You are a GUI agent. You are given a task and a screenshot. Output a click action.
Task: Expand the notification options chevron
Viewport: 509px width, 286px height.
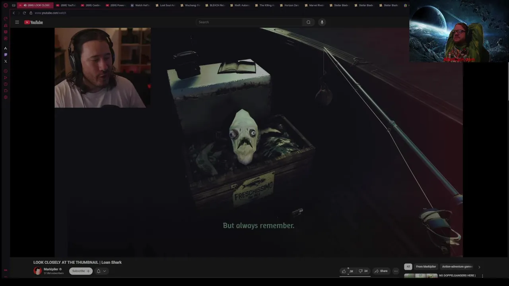click(105, 271)
